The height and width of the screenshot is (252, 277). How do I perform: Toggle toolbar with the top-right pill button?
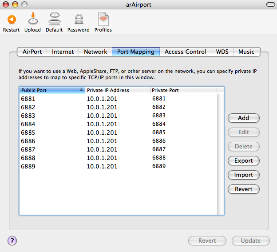coord(270,4)
